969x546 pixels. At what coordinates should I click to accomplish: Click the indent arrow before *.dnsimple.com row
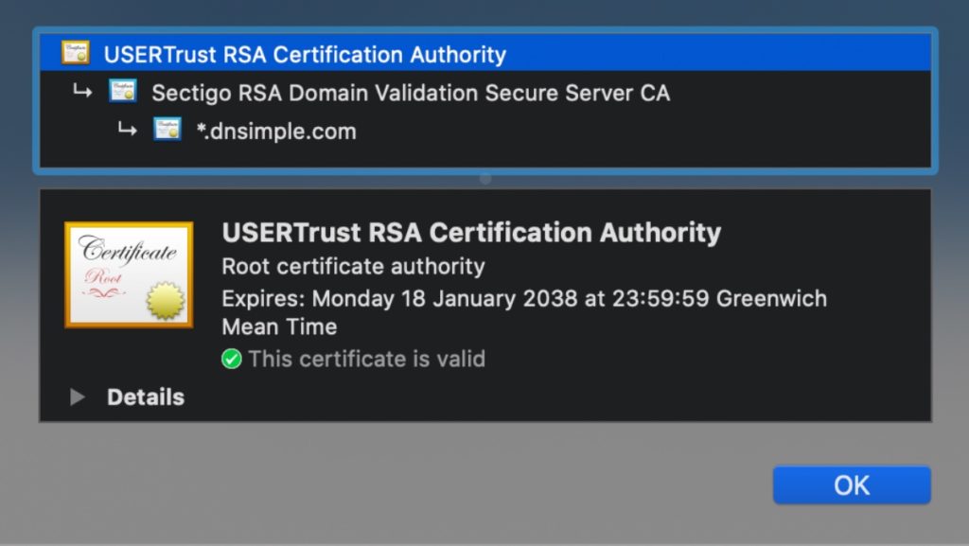point(128,130)
